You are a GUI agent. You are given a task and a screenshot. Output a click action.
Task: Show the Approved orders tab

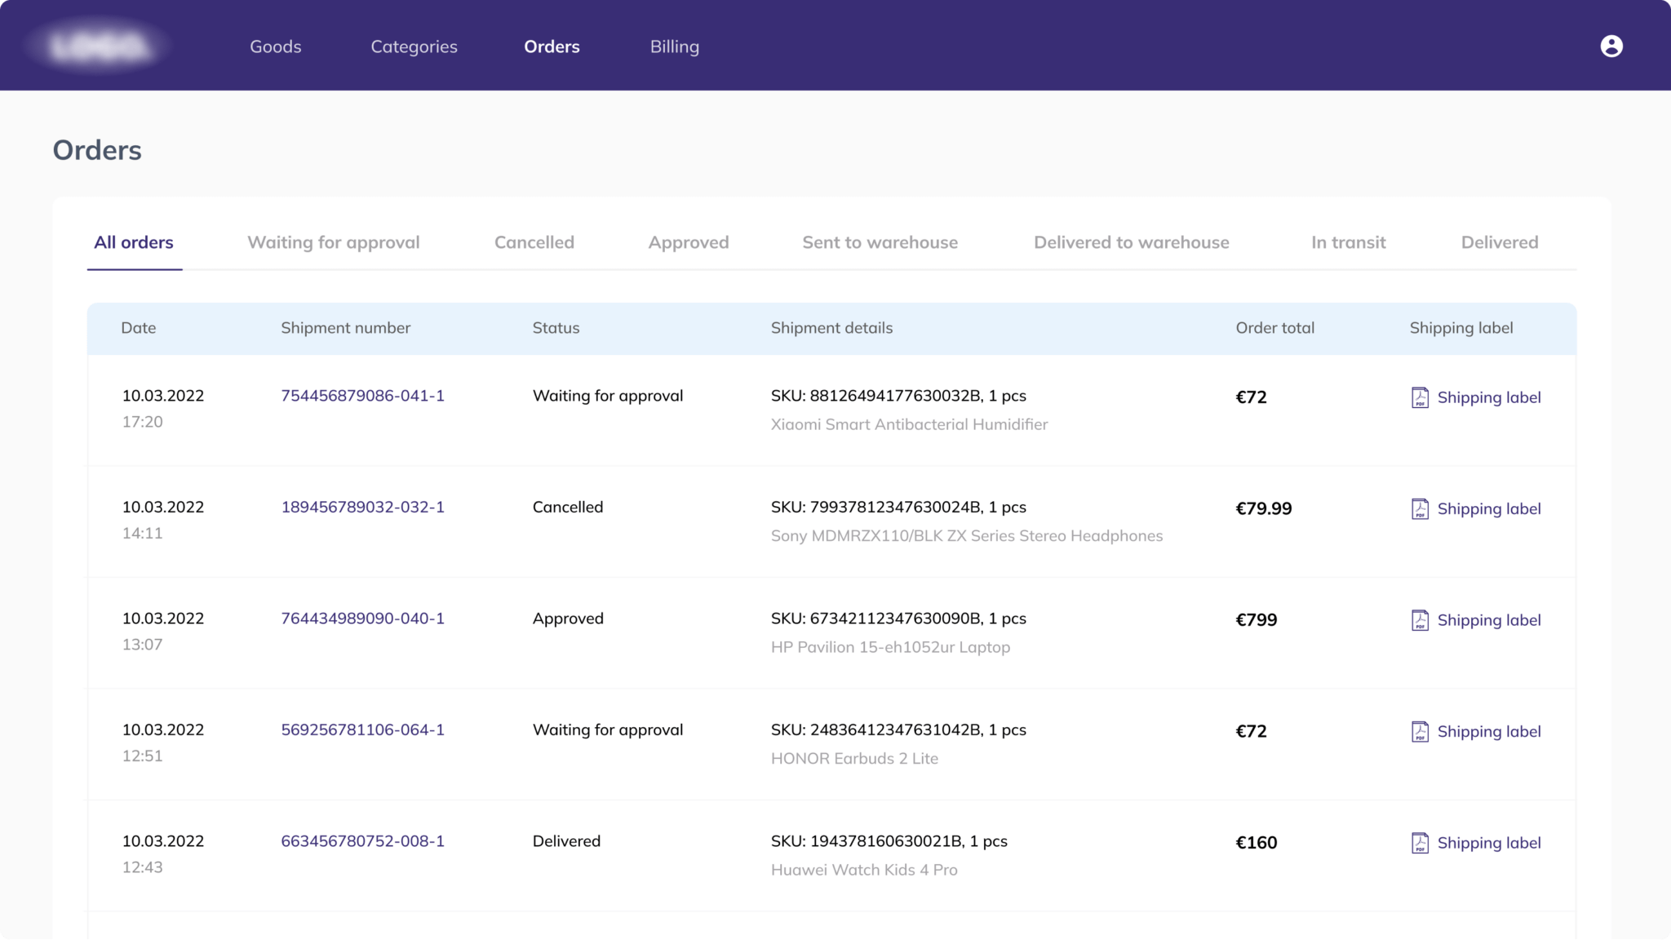[688, 242]
